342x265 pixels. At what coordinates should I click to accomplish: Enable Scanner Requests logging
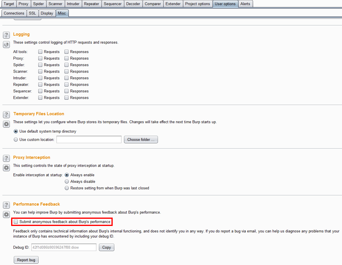pos(40,71)
